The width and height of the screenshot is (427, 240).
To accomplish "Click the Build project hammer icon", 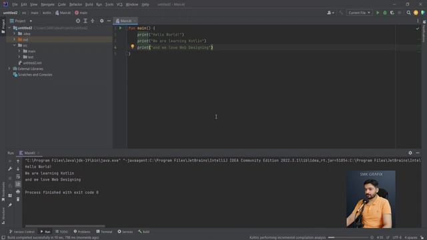I will (x=341, y=13).
